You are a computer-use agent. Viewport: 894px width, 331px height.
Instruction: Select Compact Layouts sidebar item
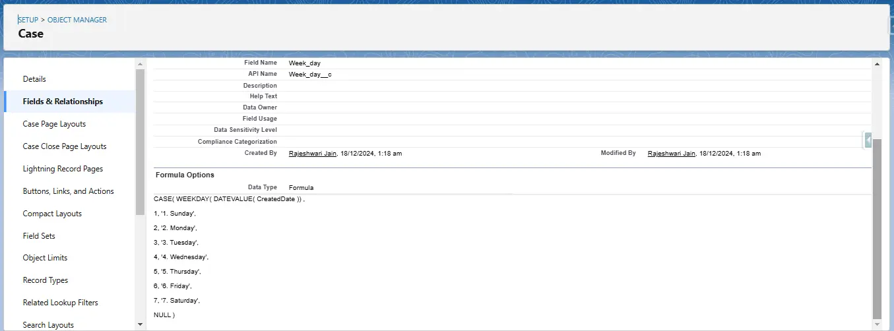(x=52, y=214)
